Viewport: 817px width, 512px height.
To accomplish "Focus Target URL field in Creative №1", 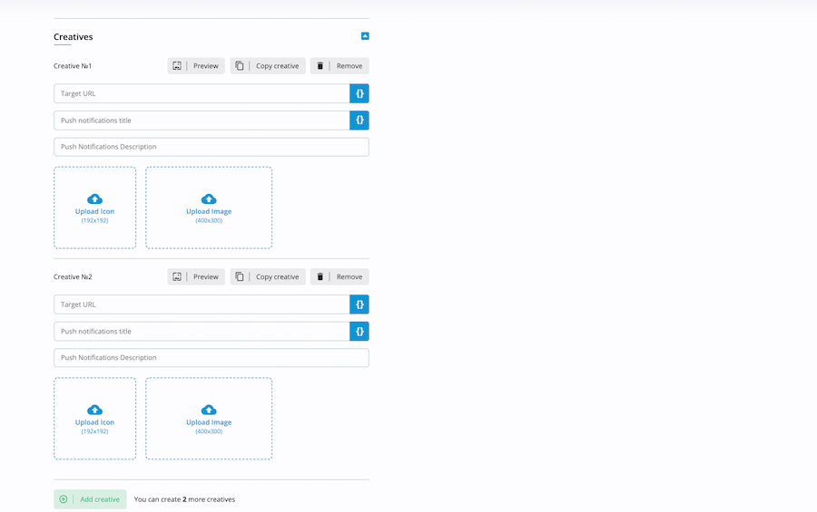I will coord(202,93).
